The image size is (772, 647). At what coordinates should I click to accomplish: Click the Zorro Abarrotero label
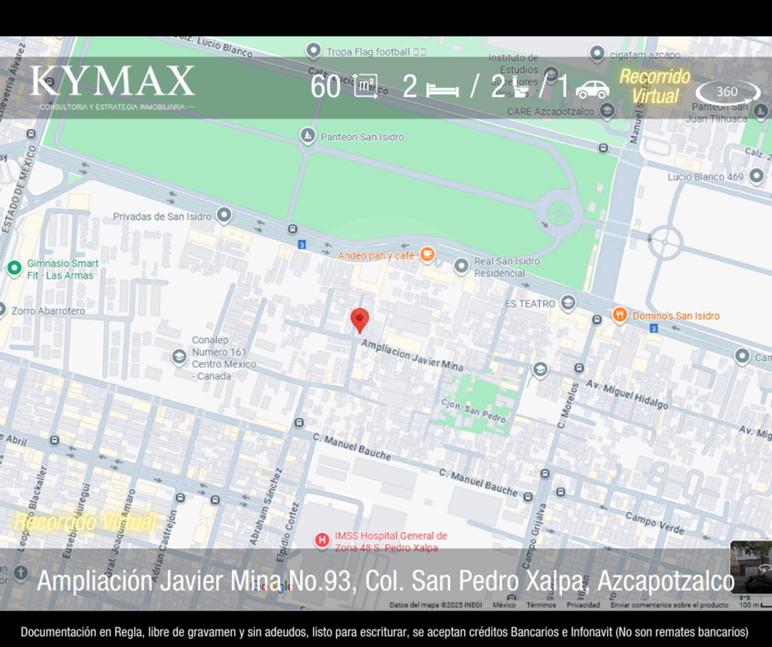(x=48, y=311)
